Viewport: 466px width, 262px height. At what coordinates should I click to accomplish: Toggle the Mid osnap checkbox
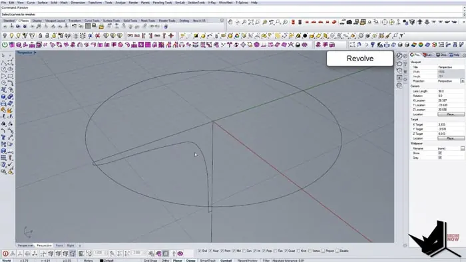234,251
